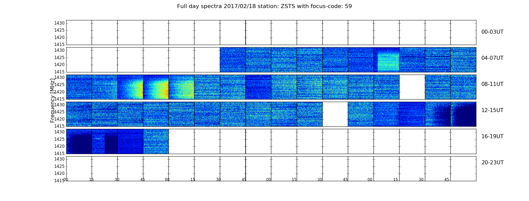Select the '16-19UT' row label
The width and height of the screenshot is (529, 201).
[492, 136]
